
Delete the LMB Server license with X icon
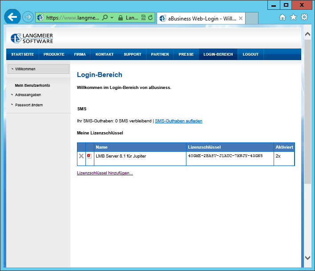81,156
